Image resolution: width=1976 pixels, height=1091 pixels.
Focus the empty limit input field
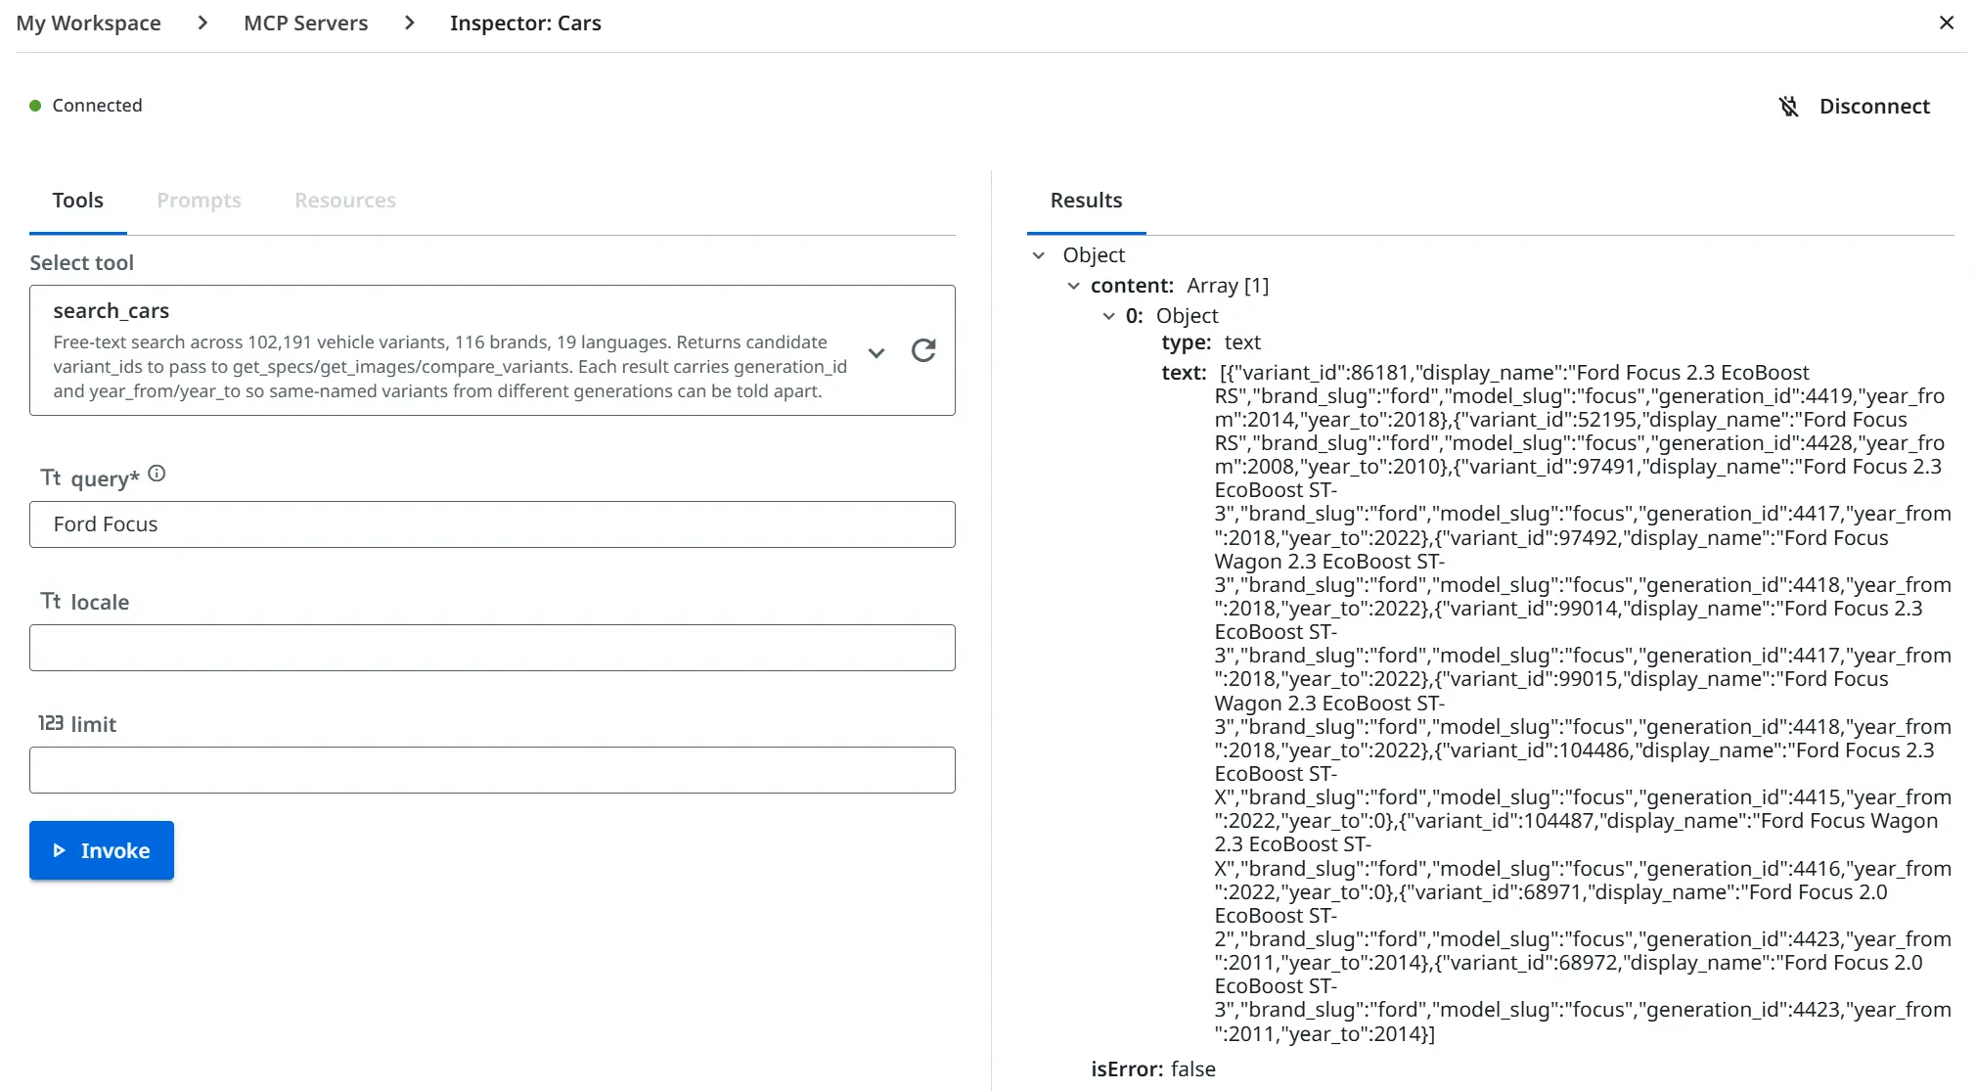click(492, 770)
